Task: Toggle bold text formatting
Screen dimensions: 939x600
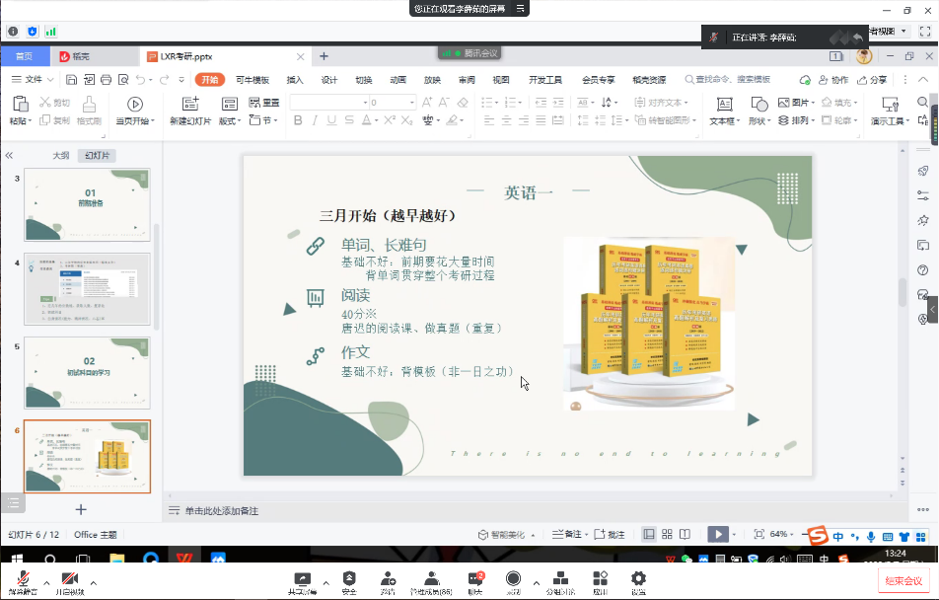Action: pos(298,120)
